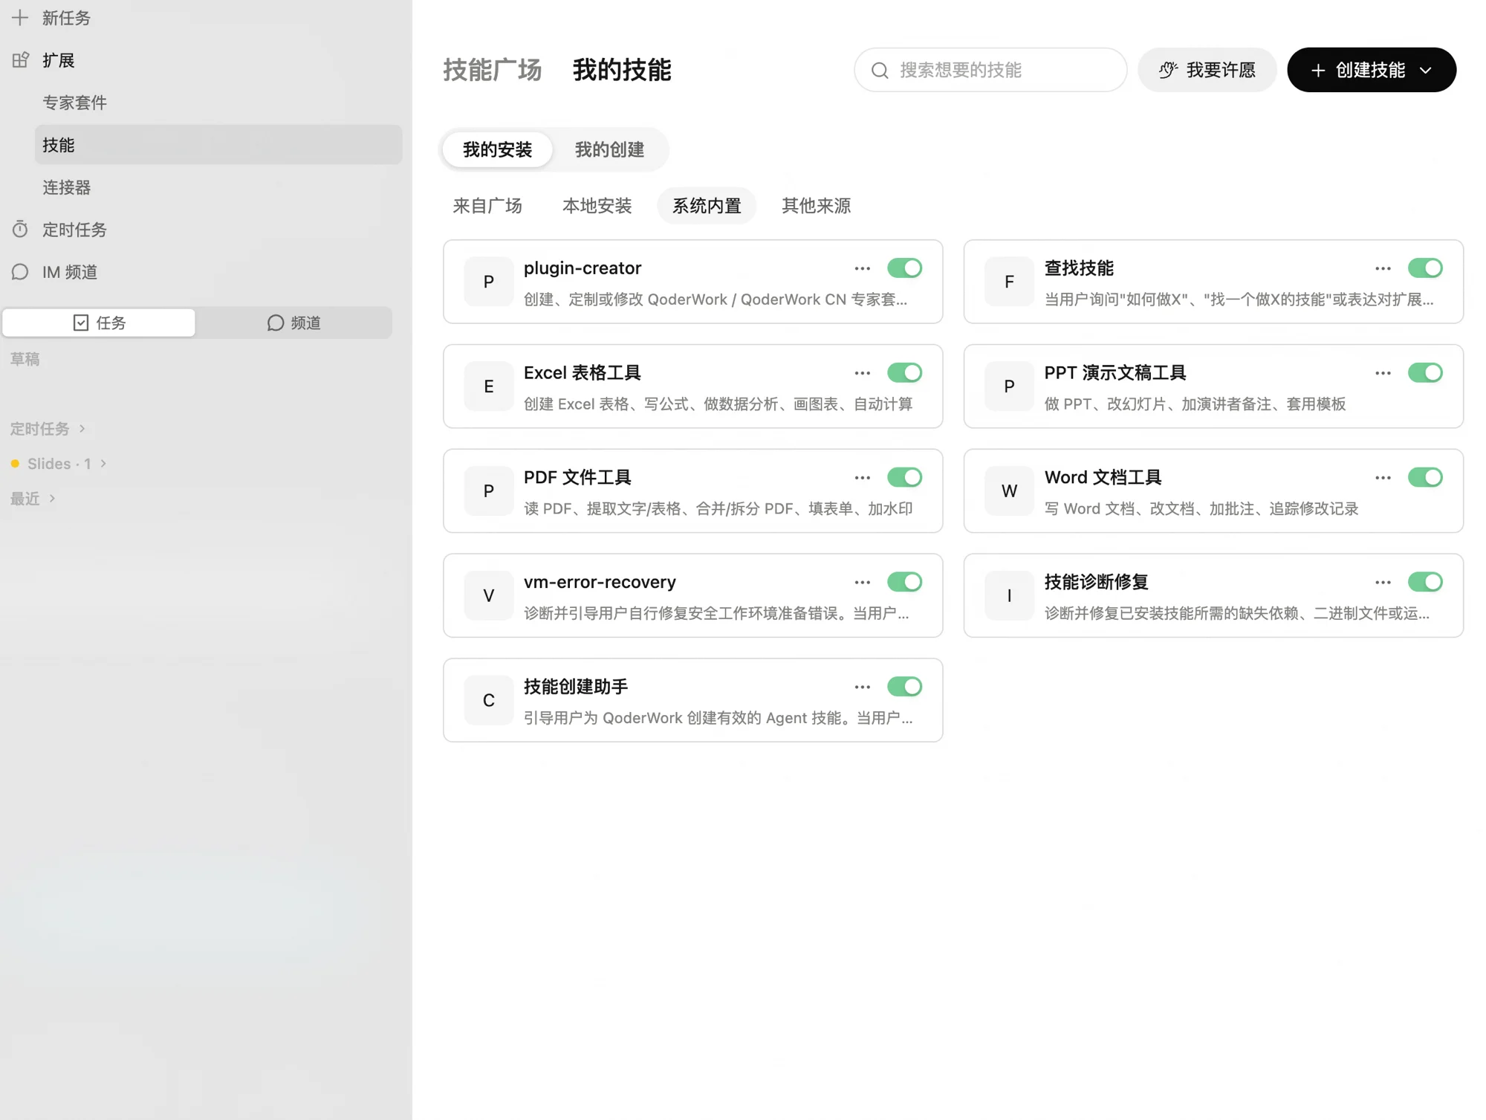Switch sidebar to 频道 tab
Screen dimensions: 1486x1120
pyautogui.click(x=294, y=323)
